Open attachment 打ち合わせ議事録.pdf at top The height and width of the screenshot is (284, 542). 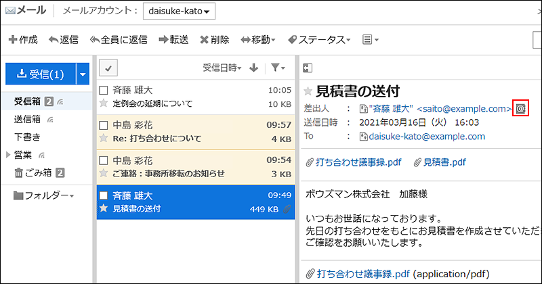click(358, 162)
